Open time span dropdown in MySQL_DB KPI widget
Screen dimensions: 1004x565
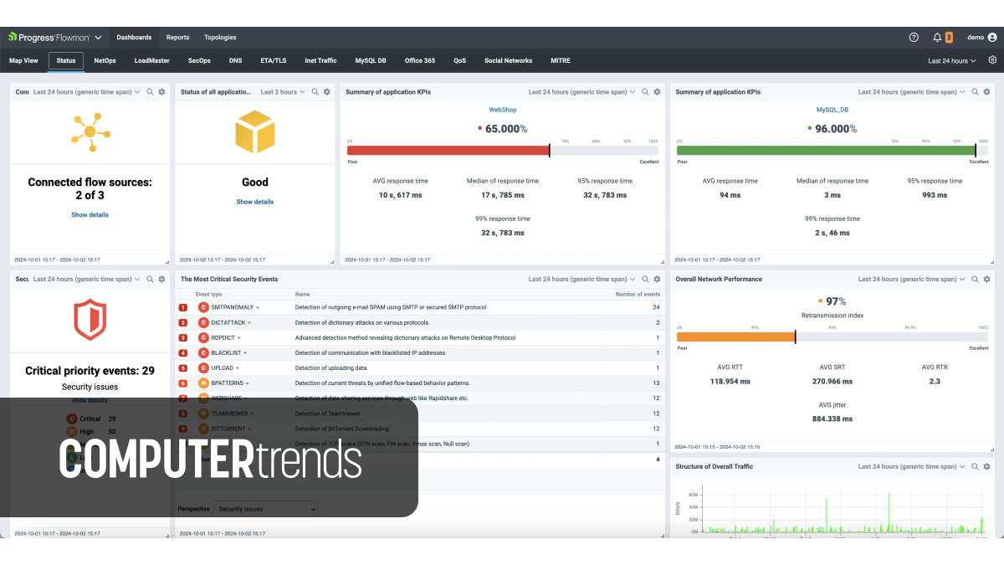[x=912, y=92]
